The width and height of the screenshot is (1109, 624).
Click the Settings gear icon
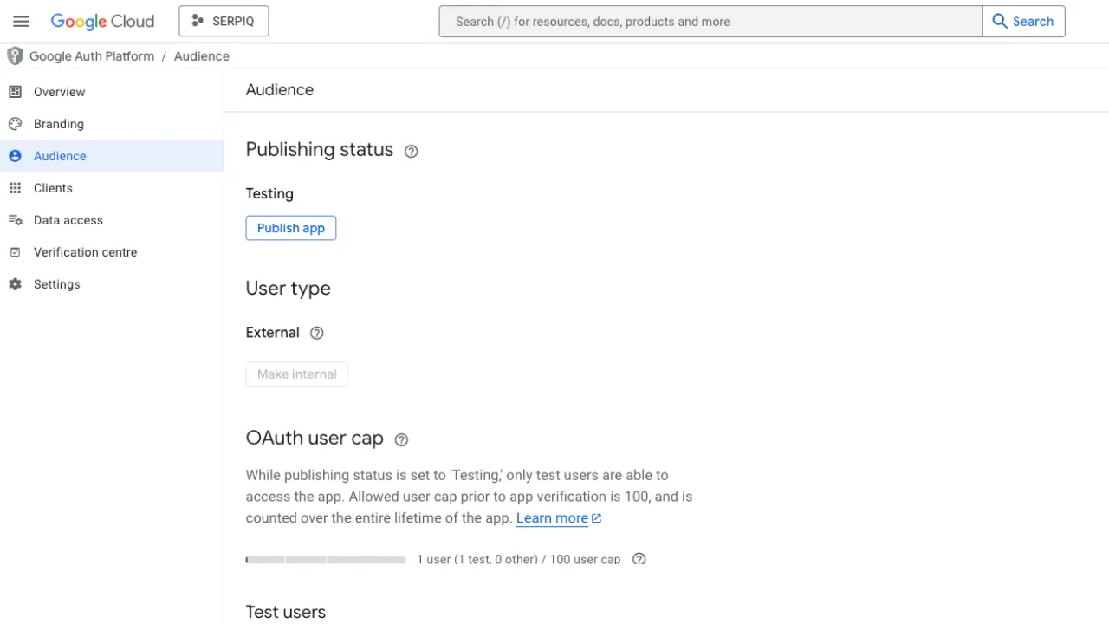[15, 284]
